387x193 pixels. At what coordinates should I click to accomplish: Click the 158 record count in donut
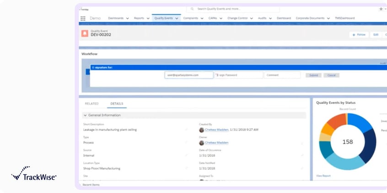coord(348,142)
